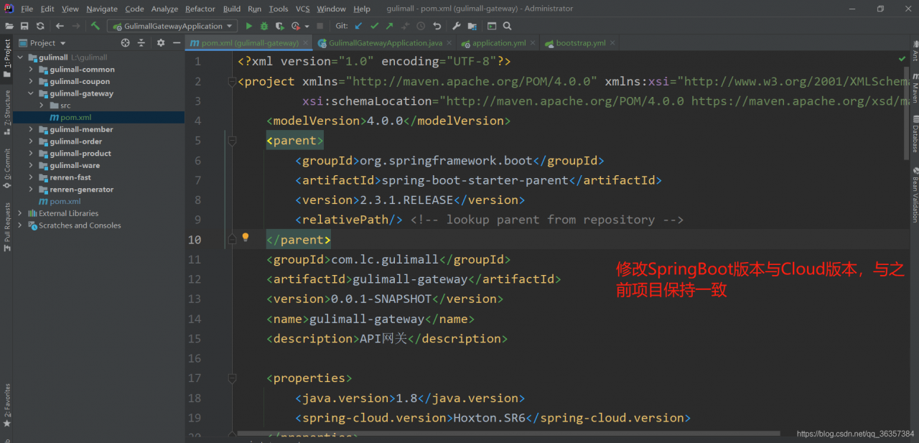Expand the src folder arrow

click(x=42, y=106)
